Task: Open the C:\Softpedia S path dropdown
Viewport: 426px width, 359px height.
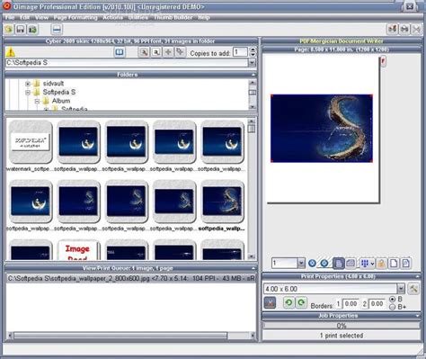Action: click(x=252, y=63)
